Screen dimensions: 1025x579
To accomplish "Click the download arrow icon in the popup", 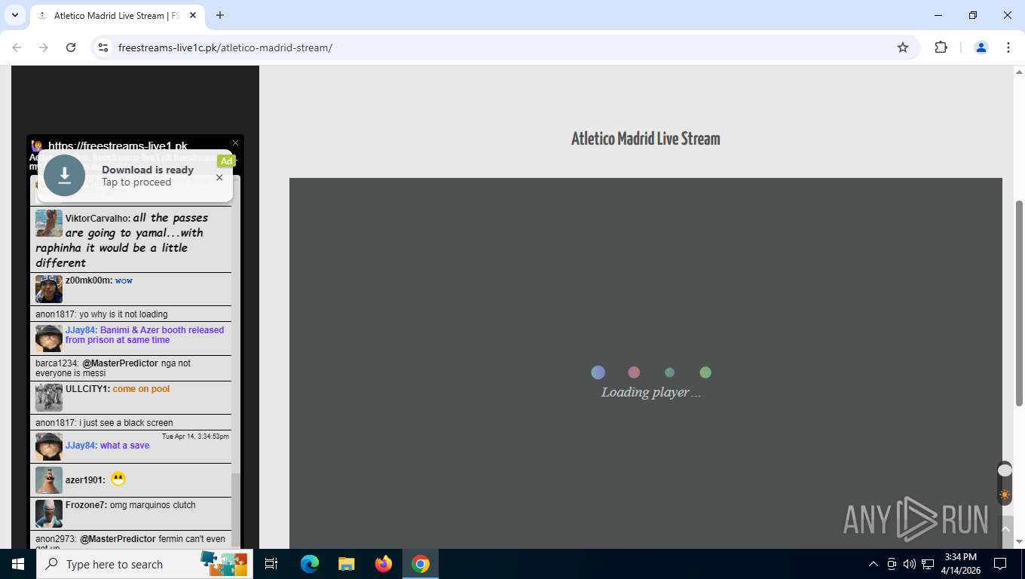I will pos(64,176).
